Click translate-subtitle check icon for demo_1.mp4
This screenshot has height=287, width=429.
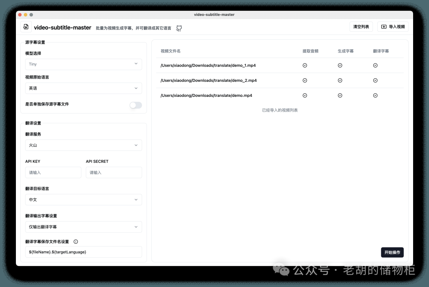pyautogui.click(x=375, y=65)
